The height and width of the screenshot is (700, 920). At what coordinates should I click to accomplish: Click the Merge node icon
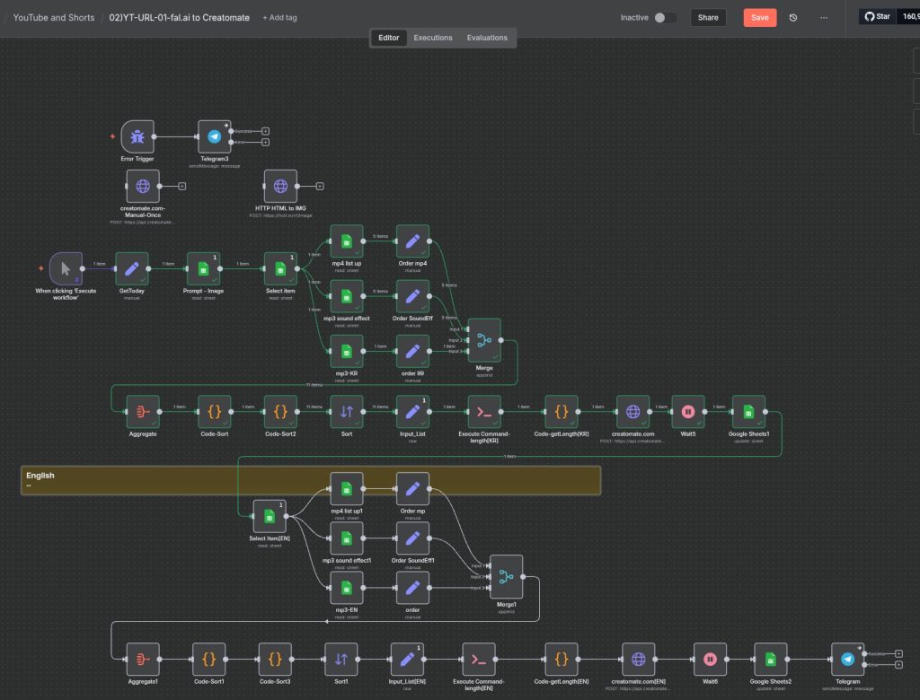pyautogui.click(x=484, y=341)
